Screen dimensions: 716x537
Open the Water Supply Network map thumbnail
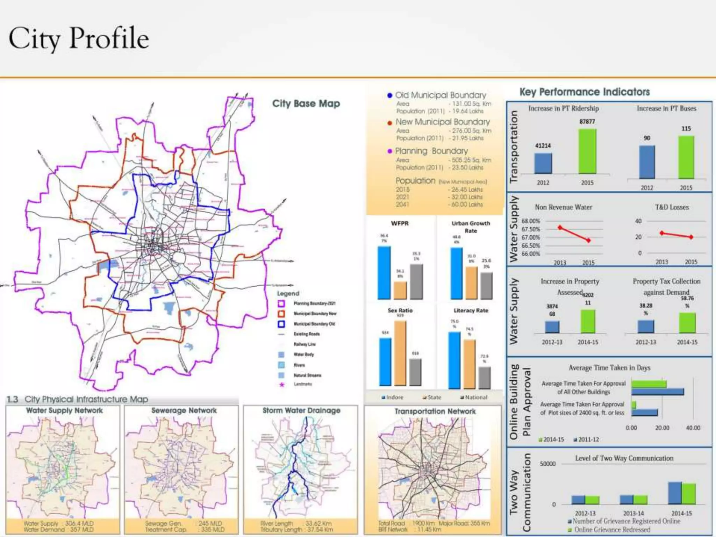(x=63, y=470)
